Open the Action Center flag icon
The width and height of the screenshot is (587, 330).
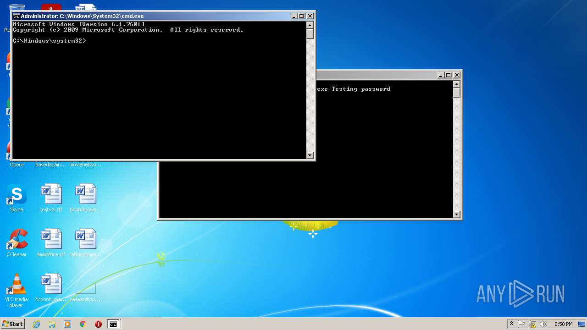(x=521, y=324)
